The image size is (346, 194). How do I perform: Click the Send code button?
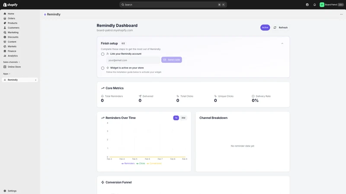point(171,60)
